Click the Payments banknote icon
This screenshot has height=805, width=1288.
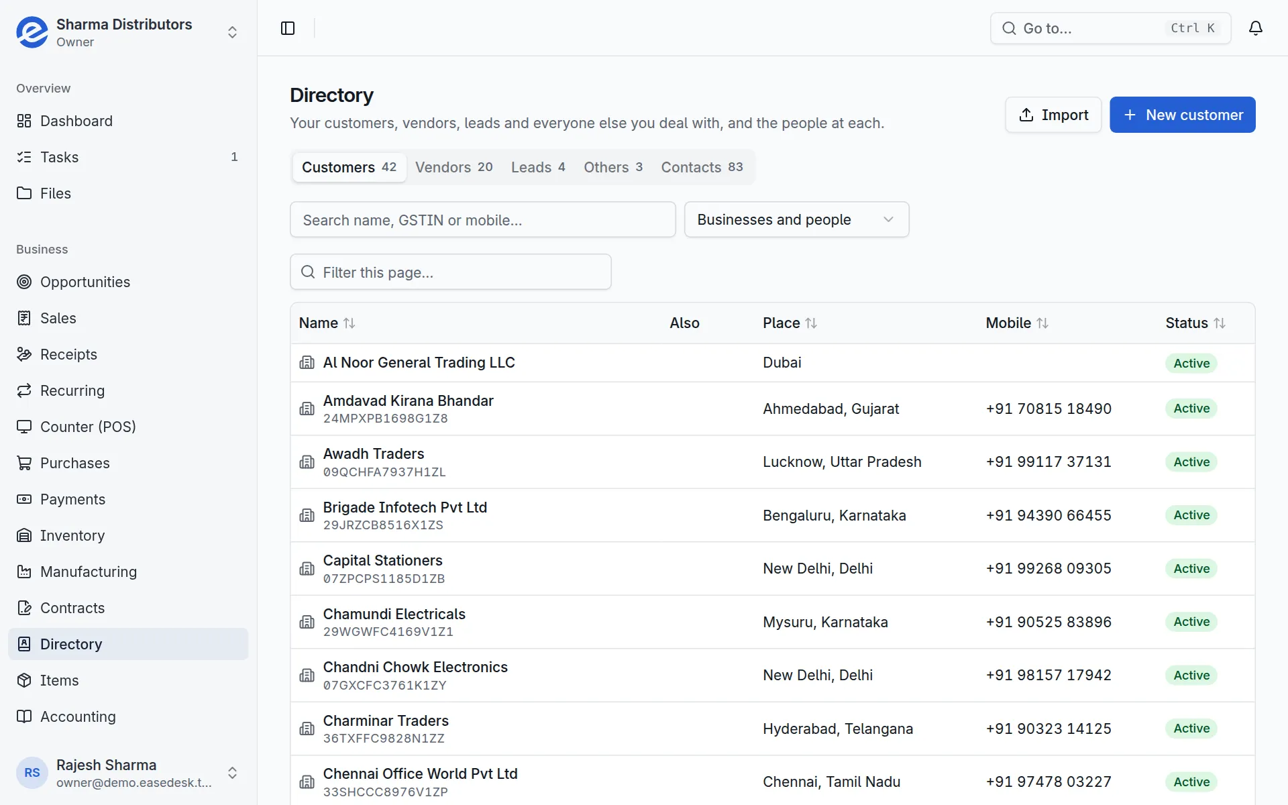[x=24, y=499]
